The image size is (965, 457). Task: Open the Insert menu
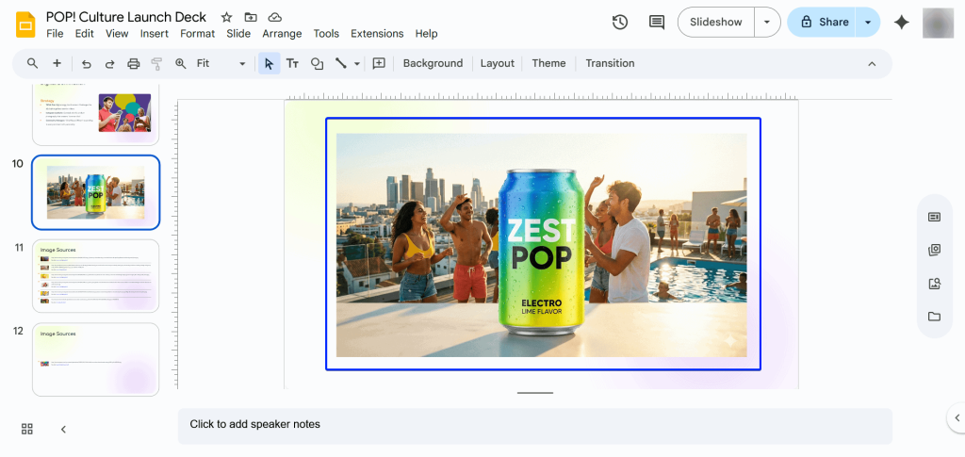click(x=154, y=34)
